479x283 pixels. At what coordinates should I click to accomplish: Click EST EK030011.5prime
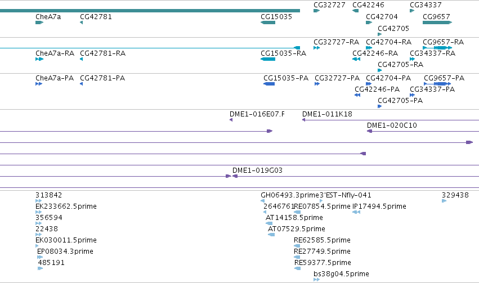click(x=66, y=240)
